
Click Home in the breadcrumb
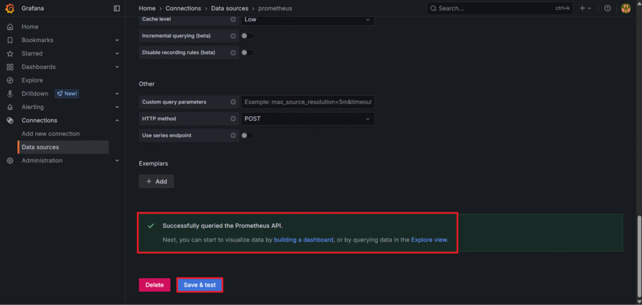[147, 8]
